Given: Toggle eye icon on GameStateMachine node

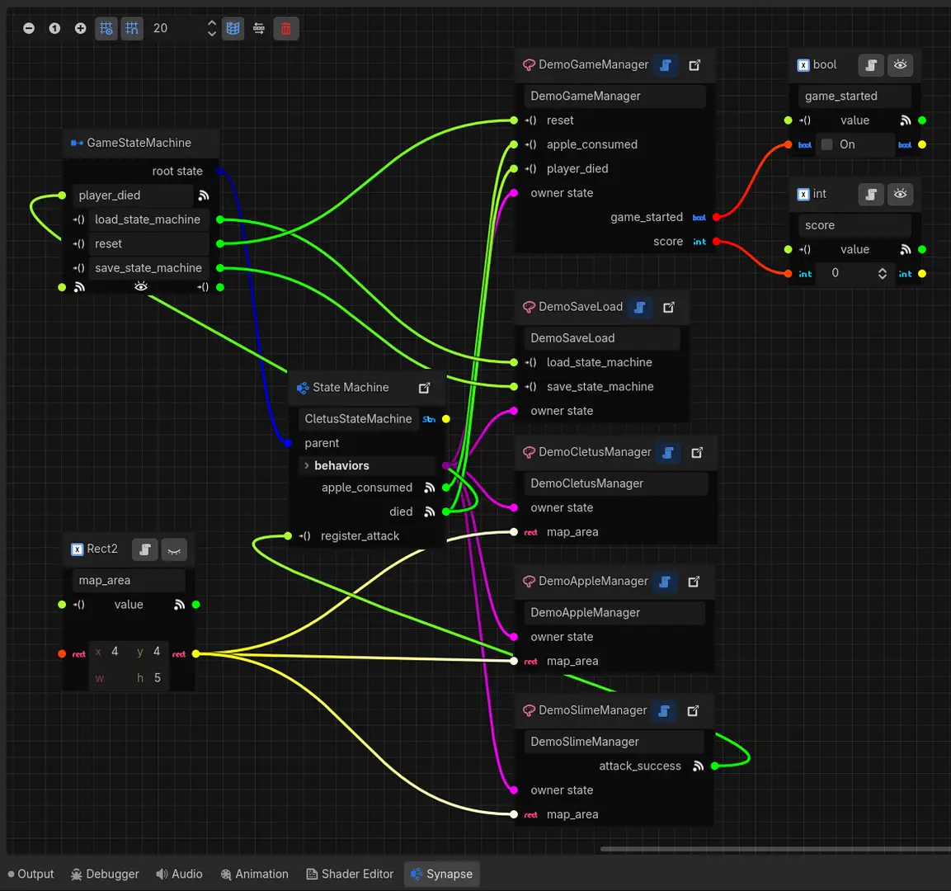Looking at the screenshot, I should (x=141, y=286).
